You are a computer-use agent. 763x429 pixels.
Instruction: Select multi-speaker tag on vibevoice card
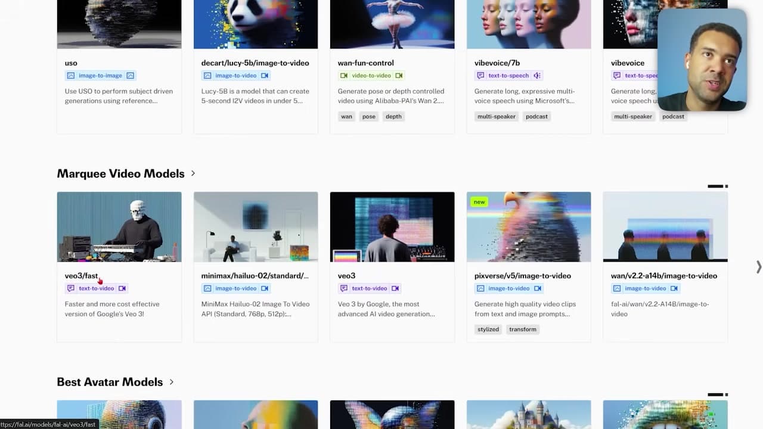click(633, 117)
